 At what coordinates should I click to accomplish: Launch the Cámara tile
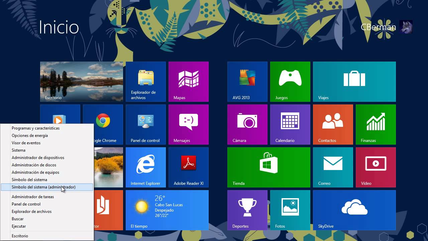coord(247,125)
